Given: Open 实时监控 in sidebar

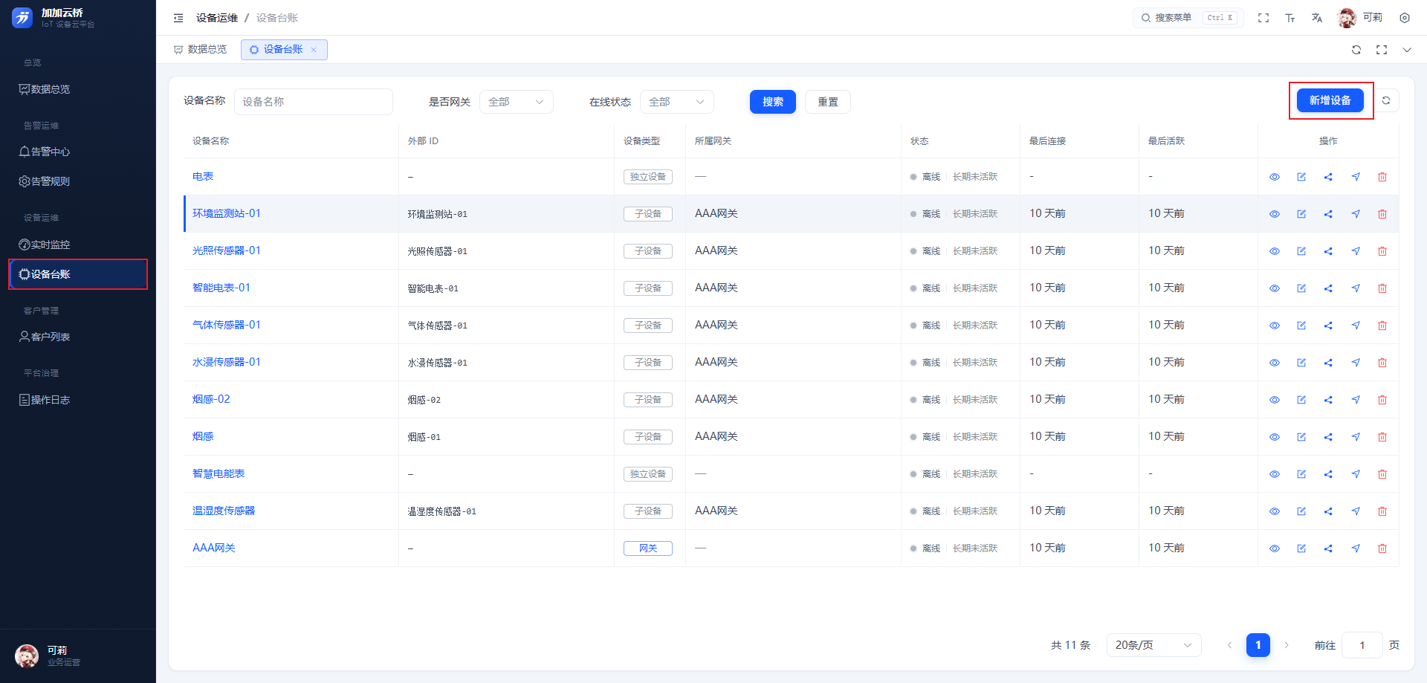Looking at the screenshot, I should point(78,245).
